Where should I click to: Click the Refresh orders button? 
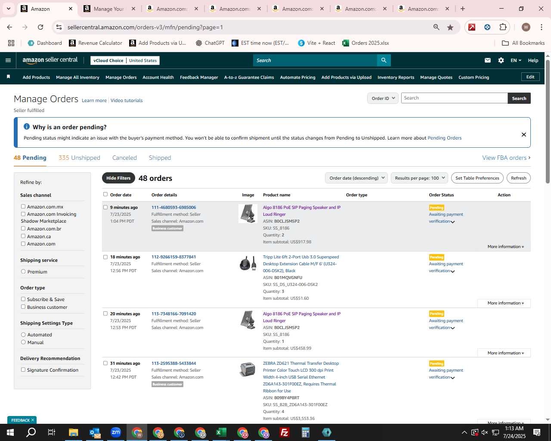518,178
